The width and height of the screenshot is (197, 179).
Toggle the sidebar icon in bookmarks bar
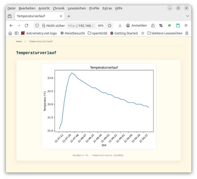pos(17,33)
